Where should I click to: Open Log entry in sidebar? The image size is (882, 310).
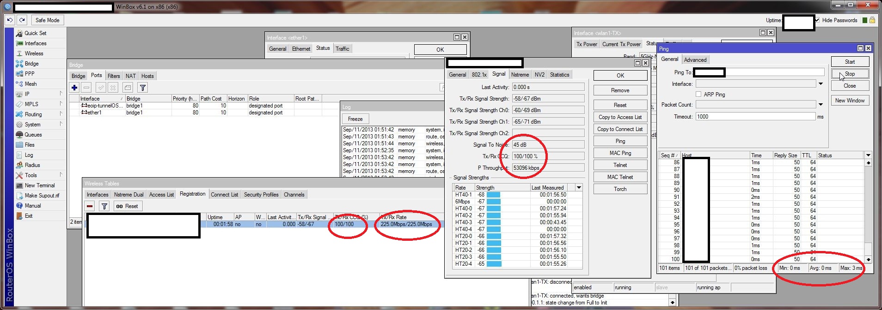pos(29,155)
